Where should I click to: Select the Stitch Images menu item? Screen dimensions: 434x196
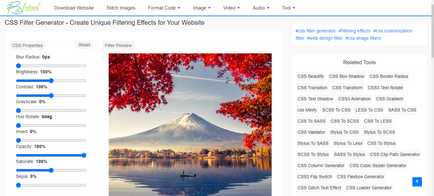[x=121, y=8]
